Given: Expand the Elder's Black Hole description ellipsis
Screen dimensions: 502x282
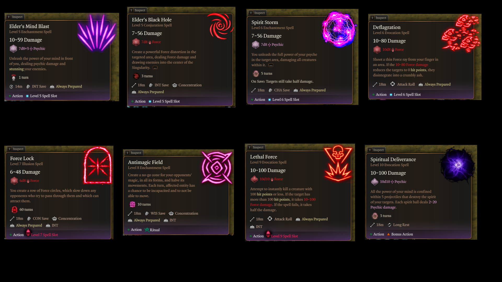Looking at the screenshot, I should click(x=155, y=68).
